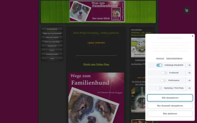Click the Wege zum Familienhund header banner
The height and width of the screenshot is (123, 197).
(97, 11)
